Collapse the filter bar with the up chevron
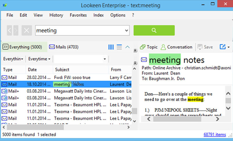 pyautogui.click(x=127, y=47)
